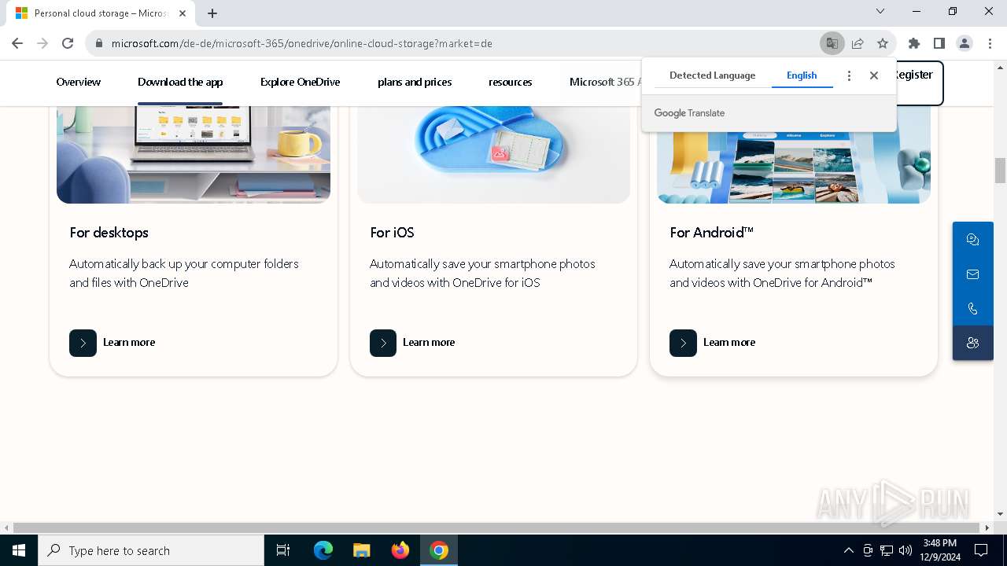
Task: Open the community people icon in side panel
Action: (x=973, y=343)
